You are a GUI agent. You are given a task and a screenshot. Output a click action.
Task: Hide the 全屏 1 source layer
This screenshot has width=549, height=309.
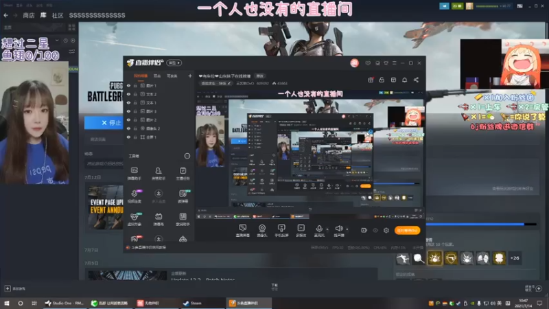(x=128, y=137)
